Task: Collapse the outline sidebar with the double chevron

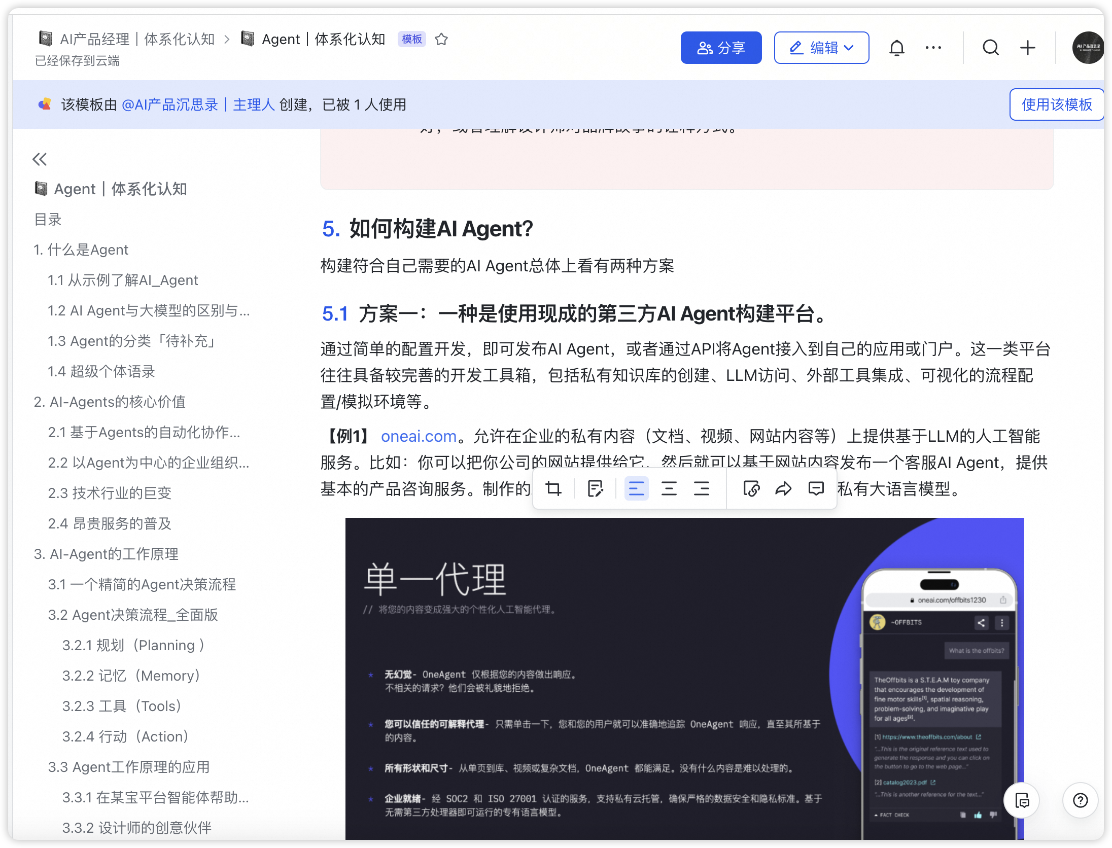Action: point(40,159)
